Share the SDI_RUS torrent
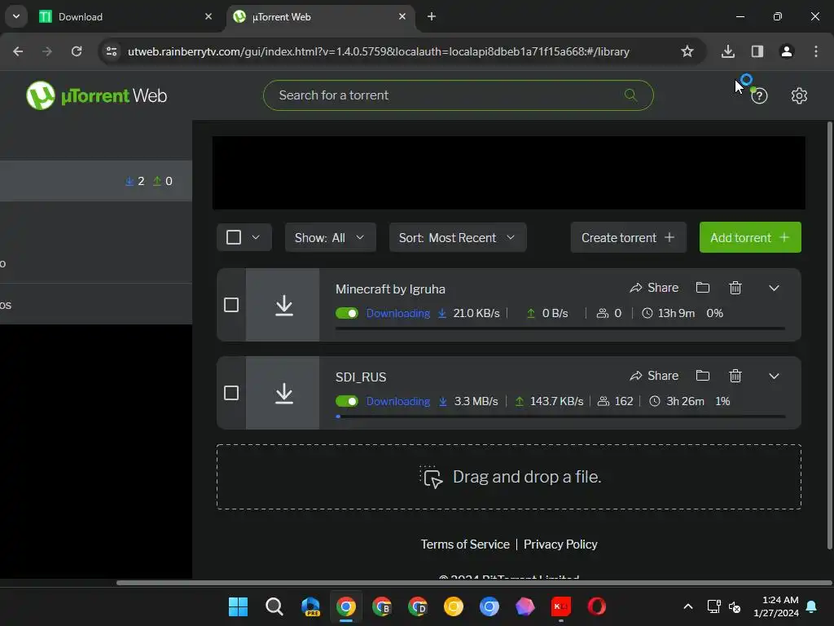The width and height of the screenshot is (834, 626). click(654, 376)
